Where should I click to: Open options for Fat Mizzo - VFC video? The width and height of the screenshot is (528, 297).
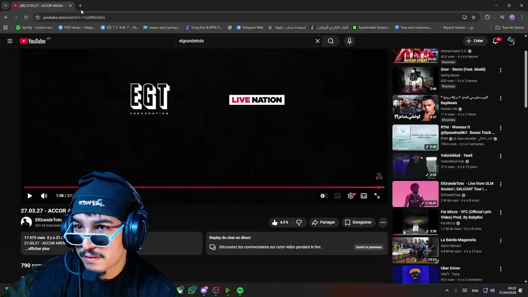coord(501,213)
